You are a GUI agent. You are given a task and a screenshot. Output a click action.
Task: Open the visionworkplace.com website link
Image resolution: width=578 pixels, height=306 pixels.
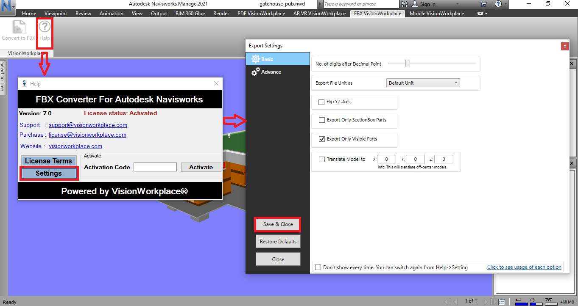(x=75, y=146)
